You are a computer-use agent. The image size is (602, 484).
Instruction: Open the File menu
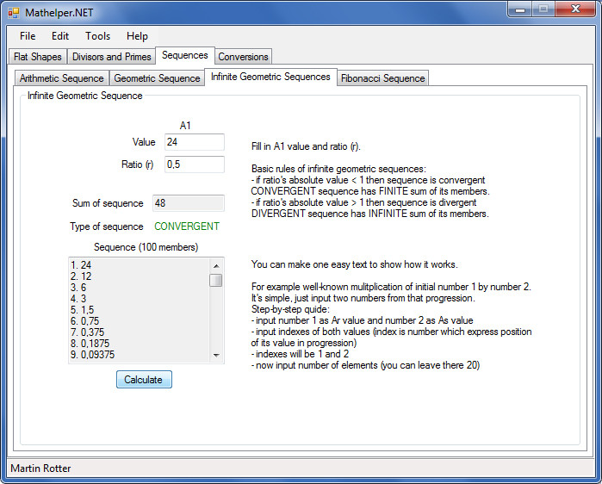click(x=28, y=36)
